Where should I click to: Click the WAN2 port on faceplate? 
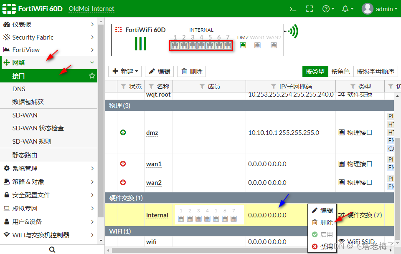(x=274, y=45)
